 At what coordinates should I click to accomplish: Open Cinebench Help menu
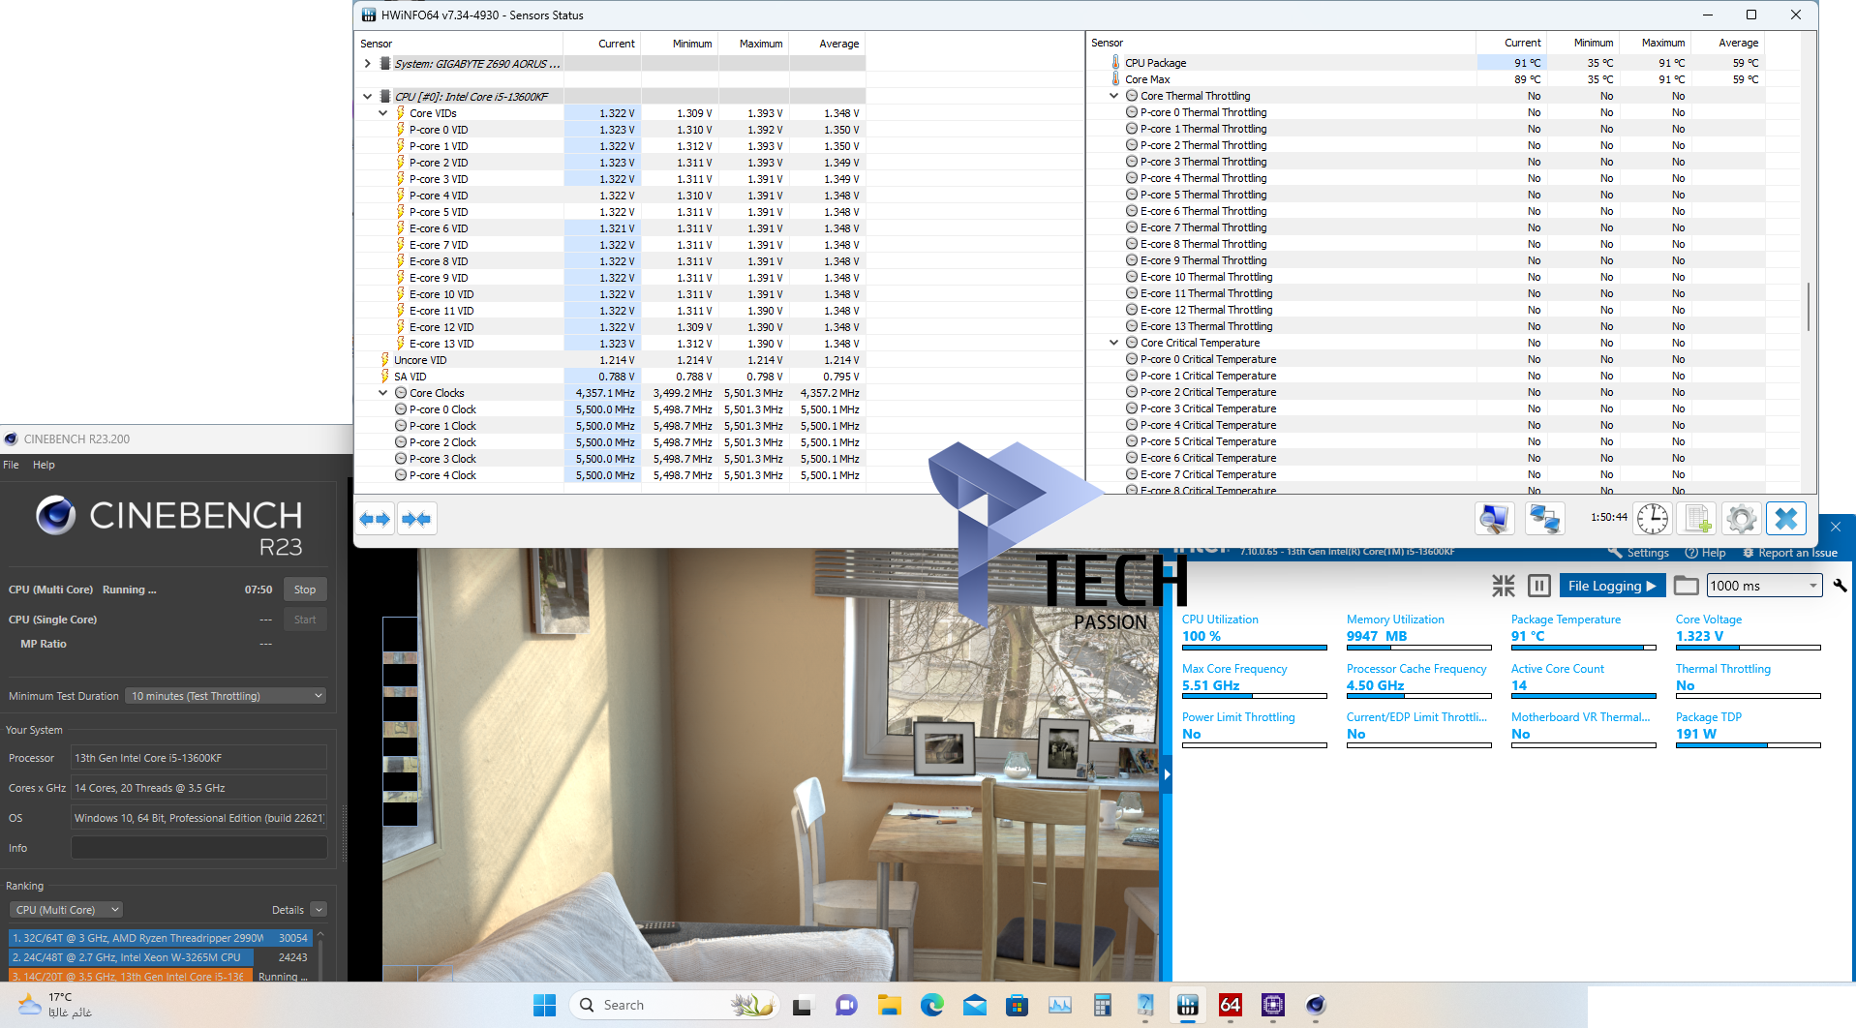(x=44, y=465)
